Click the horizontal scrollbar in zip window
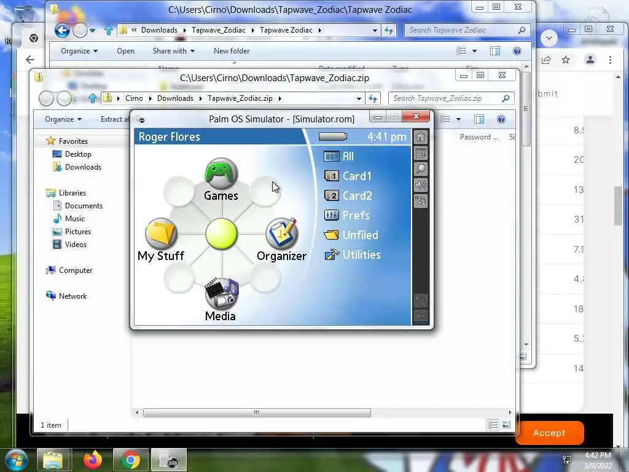This screenshot has width=629, height=472. (x=257, y=412)
